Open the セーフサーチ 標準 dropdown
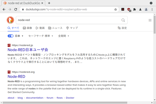Image resolution: width=156 pixels, height=104 pixels. click(x=41, y=36)
